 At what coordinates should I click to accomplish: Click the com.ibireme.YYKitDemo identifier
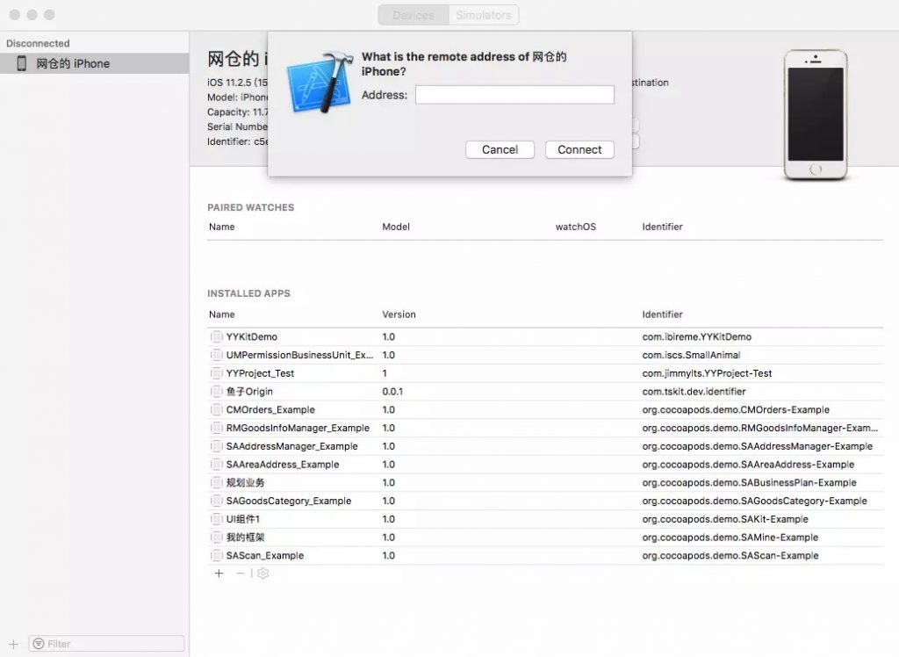click(x=696, y=336)
